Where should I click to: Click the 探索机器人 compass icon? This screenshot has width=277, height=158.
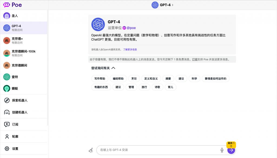click(x=7, y=100)
